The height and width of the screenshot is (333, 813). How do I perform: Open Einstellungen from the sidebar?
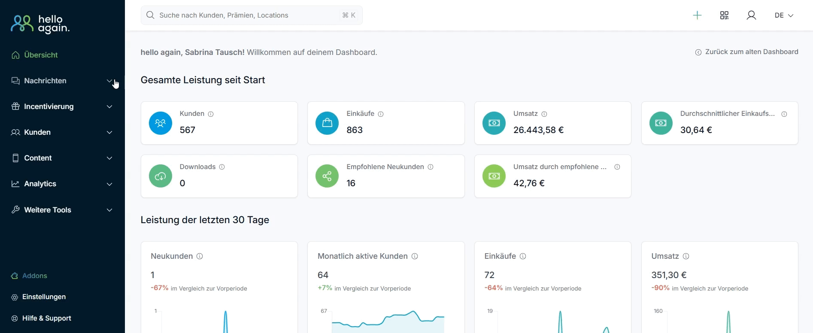(x=44, y=297)
